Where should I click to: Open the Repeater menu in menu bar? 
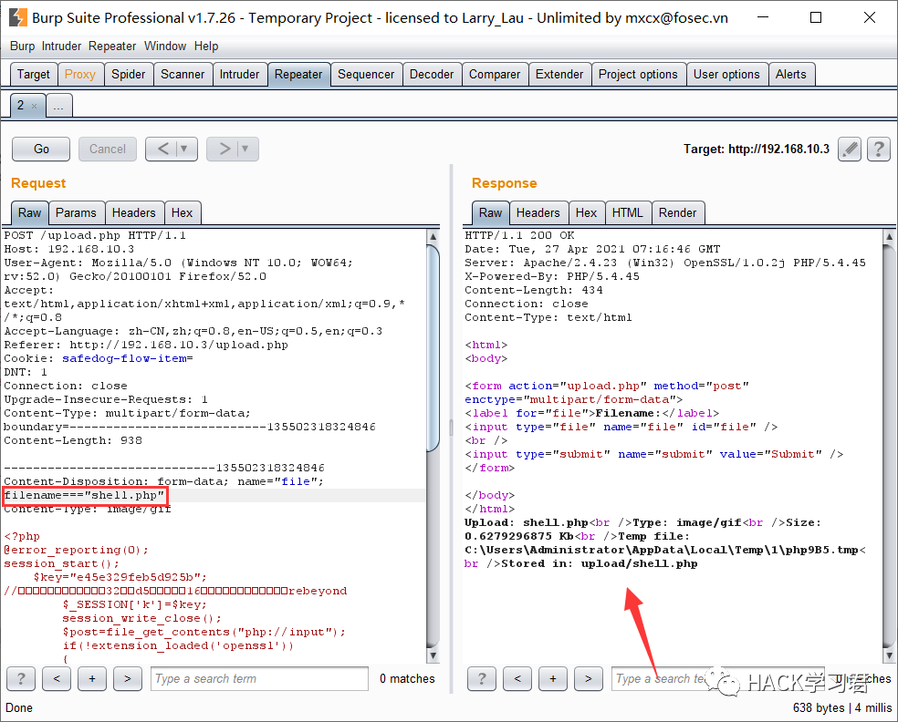112,46
